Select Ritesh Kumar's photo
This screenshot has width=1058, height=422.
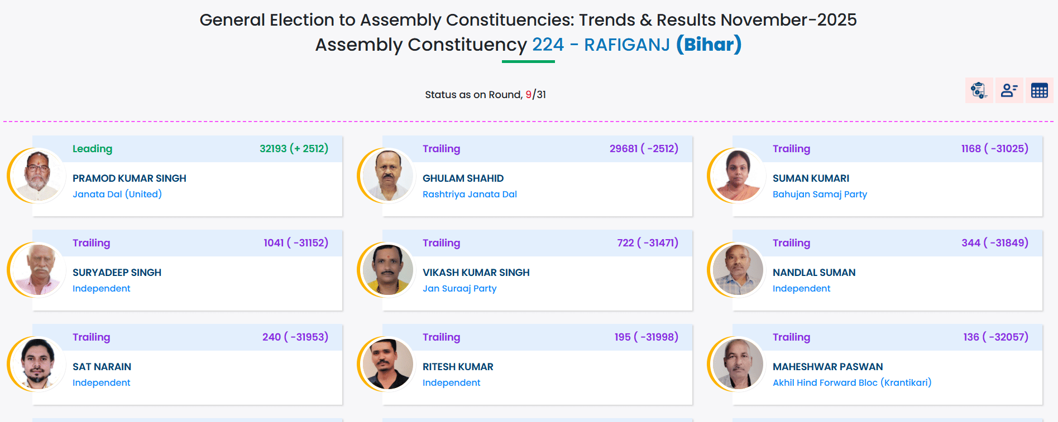coord(387,364)
